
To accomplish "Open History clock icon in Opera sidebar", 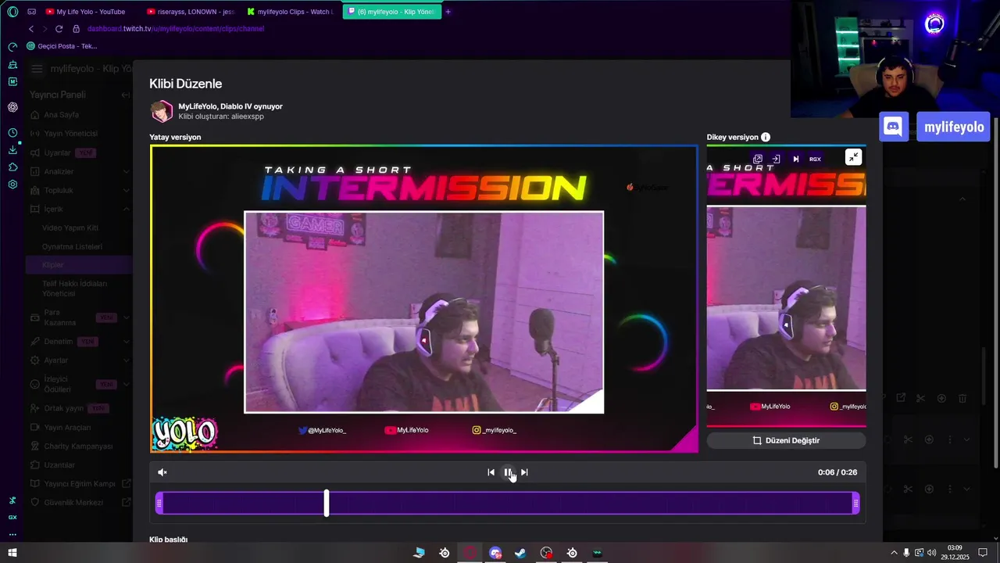I will (12, 132).
